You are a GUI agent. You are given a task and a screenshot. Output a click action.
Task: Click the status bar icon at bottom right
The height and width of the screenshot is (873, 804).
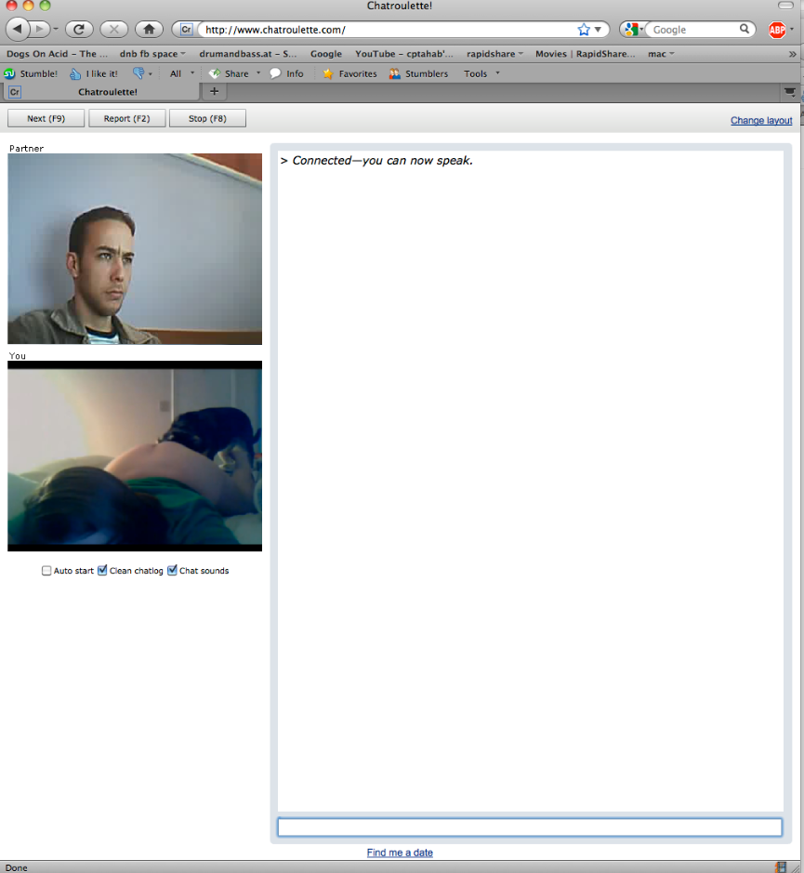tap(781, 866)
